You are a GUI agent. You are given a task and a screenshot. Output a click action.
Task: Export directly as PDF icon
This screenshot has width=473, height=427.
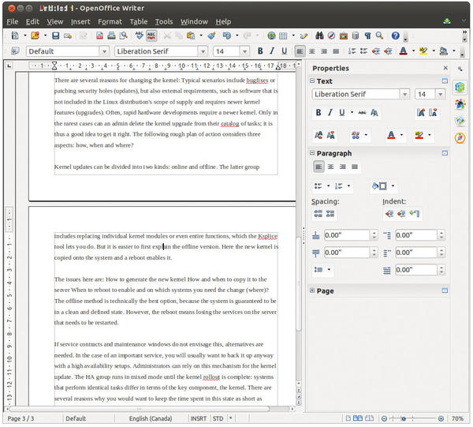[99, 36]
